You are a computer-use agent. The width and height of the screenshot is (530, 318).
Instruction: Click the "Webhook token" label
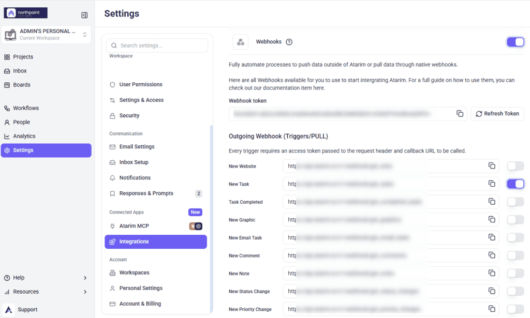pos(247,101)
